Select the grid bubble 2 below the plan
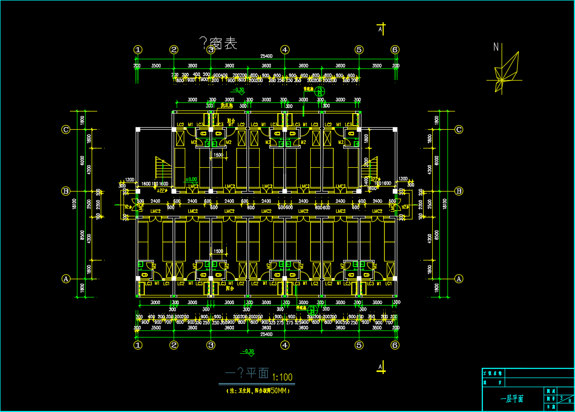The image size is (575, 412). coord(174,345)
